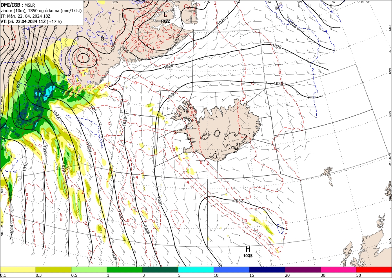This screenshot has width=392, height=278.
Task: Click the legend value "0.5"
Action: pyautogui.click(x=74, y=275)
